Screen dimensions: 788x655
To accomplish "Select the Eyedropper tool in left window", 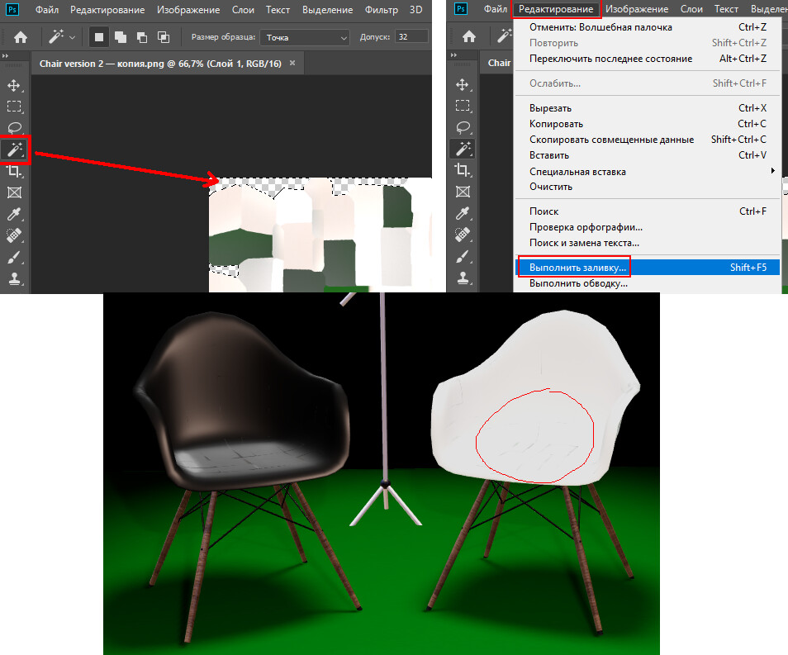I will [x=13, y=214].
